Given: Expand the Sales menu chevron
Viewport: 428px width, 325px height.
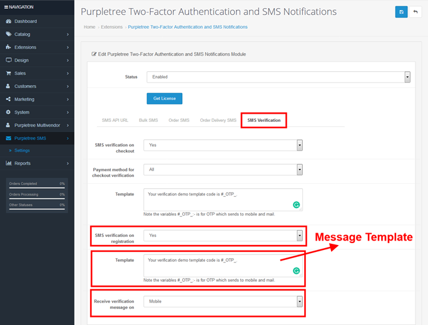Looking at the screenshot, I should (x=68, y=73).
